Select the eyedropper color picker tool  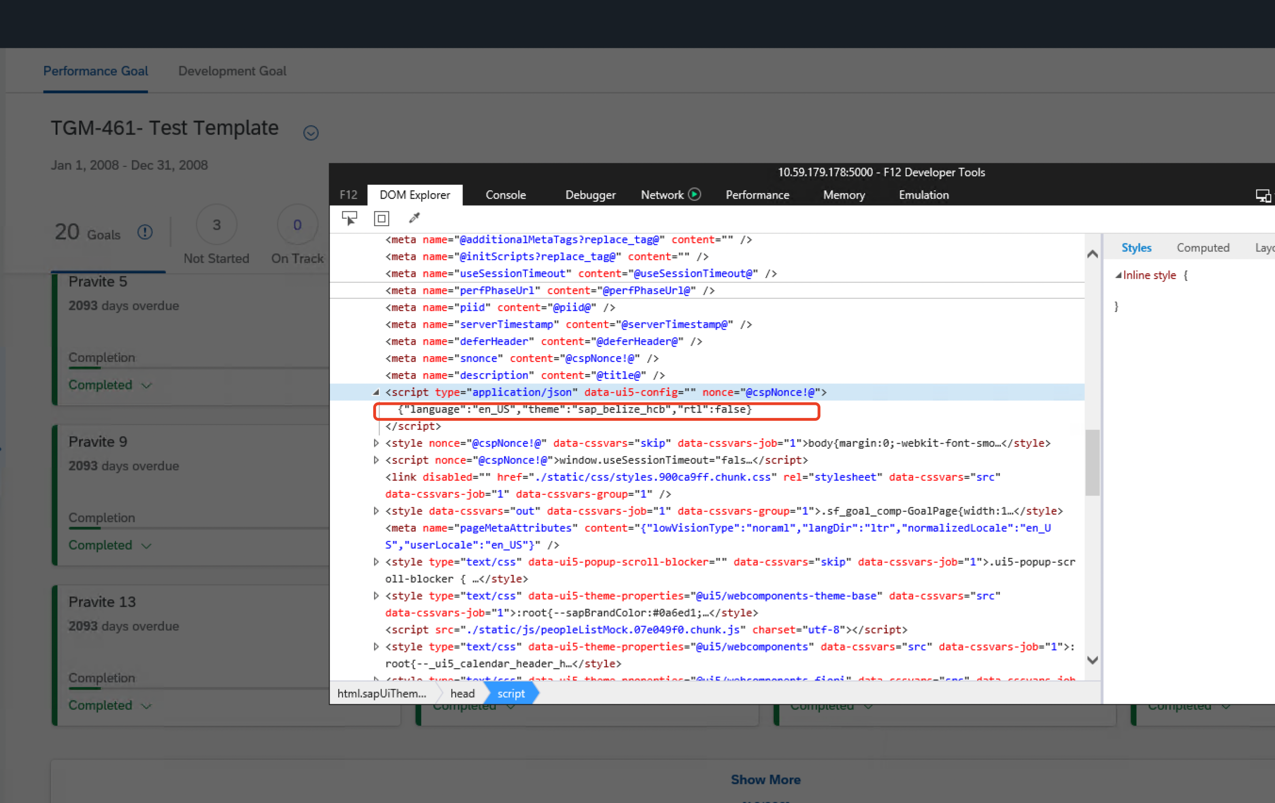coord(414,218)
